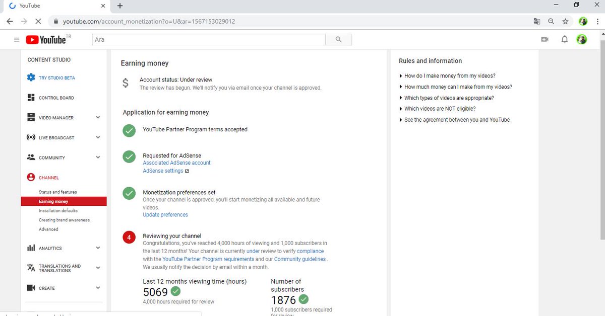605x316 pixels.
Task: Open the create video camera icon
Action: pos(544,39)
